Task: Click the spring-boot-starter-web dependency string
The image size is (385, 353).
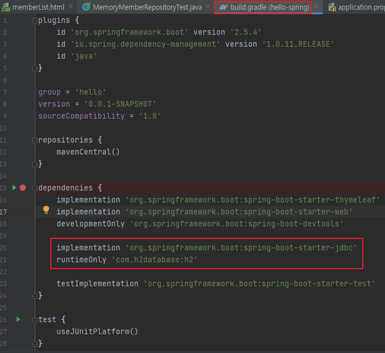Action: pos(239,212)
